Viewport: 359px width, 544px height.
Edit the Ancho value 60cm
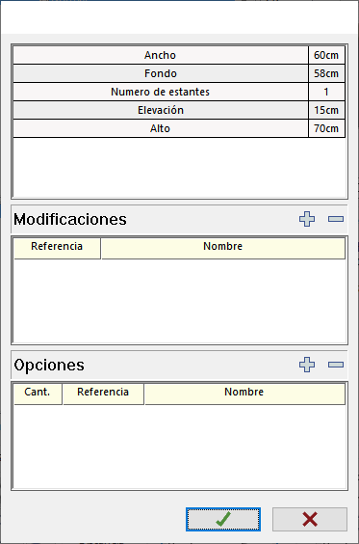[326, 55]
